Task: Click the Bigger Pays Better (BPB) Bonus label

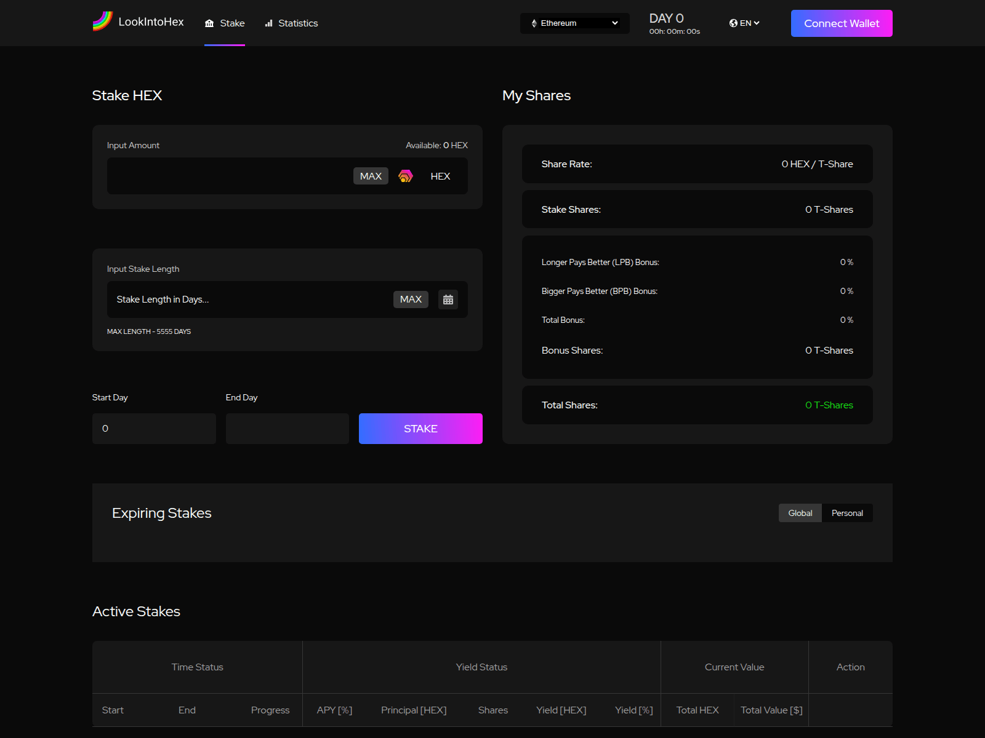Action: point(600,292)
